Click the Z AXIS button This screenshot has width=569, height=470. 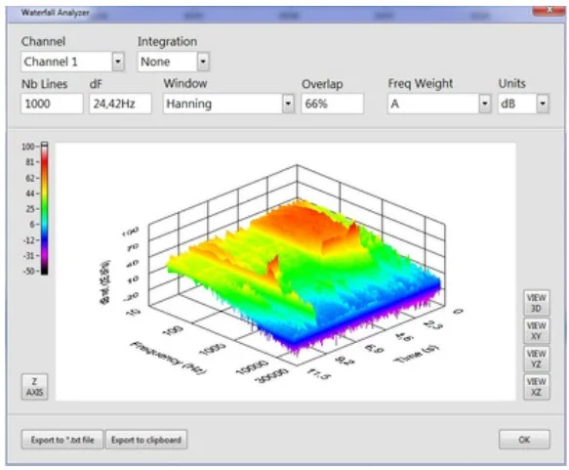[x=34, y=387]
